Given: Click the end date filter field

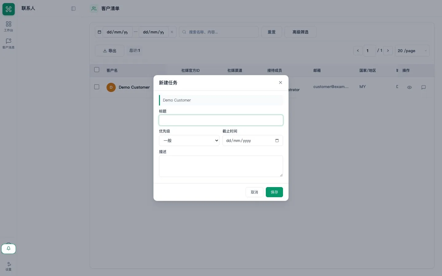Looking at the screenshot, I should pos(154,32).
